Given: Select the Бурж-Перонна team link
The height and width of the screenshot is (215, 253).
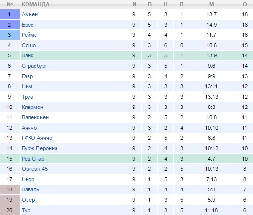Looking at the screenshot, I should pos(39,148).
